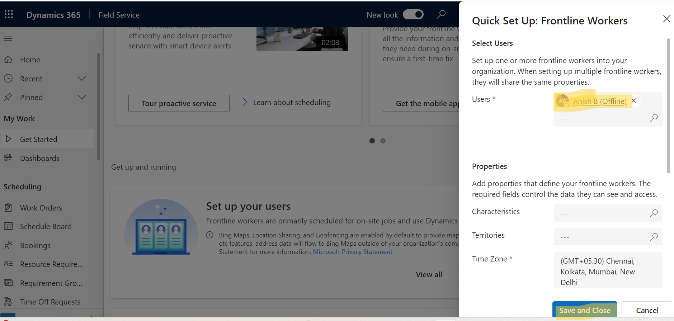Screen dimensions: 674x321
Task: Click the panel vertical scrollbar
Action: click(x=668, y=105)
